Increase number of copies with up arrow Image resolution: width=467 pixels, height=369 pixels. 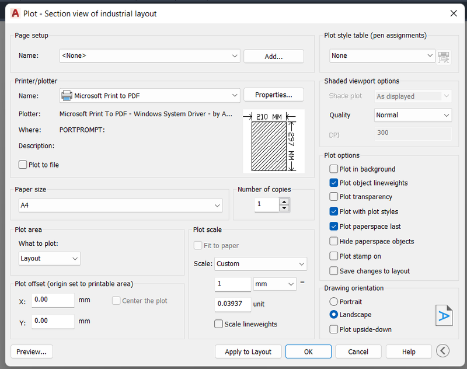284,201
